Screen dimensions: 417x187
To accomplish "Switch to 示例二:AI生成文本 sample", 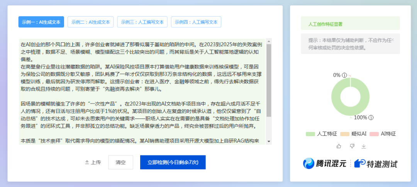I will (x=91, y=22).
